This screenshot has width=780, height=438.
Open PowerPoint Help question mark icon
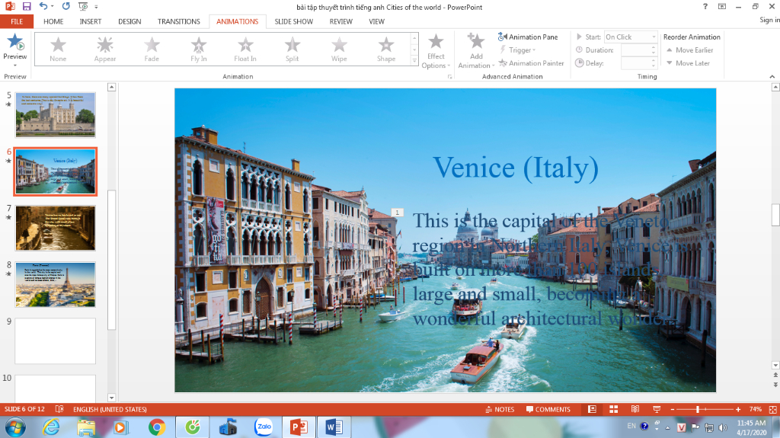point(705,6)
